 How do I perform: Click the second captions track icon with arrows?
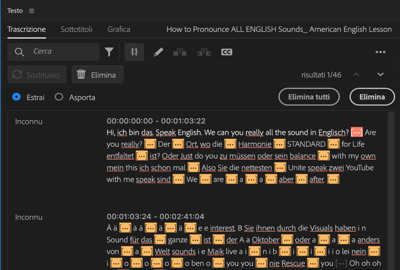[204, 52]
